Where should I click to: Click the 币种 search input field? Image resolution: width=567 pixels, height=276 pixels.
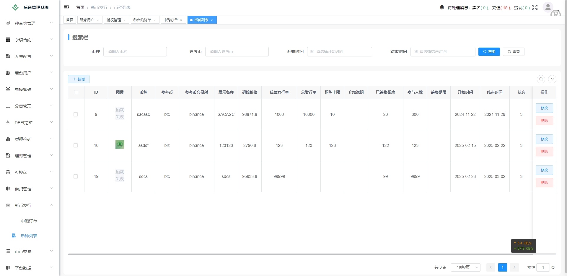tap(135, 51)
